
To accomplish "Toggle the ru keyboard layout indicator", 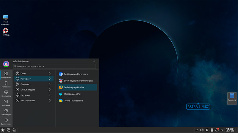I will [222, 130].
